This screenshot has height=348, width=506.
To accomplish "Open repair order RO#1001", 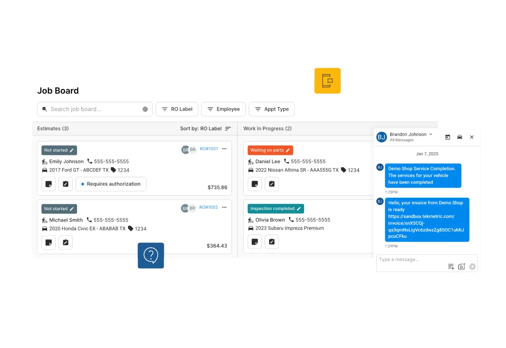I will point(209,149).
